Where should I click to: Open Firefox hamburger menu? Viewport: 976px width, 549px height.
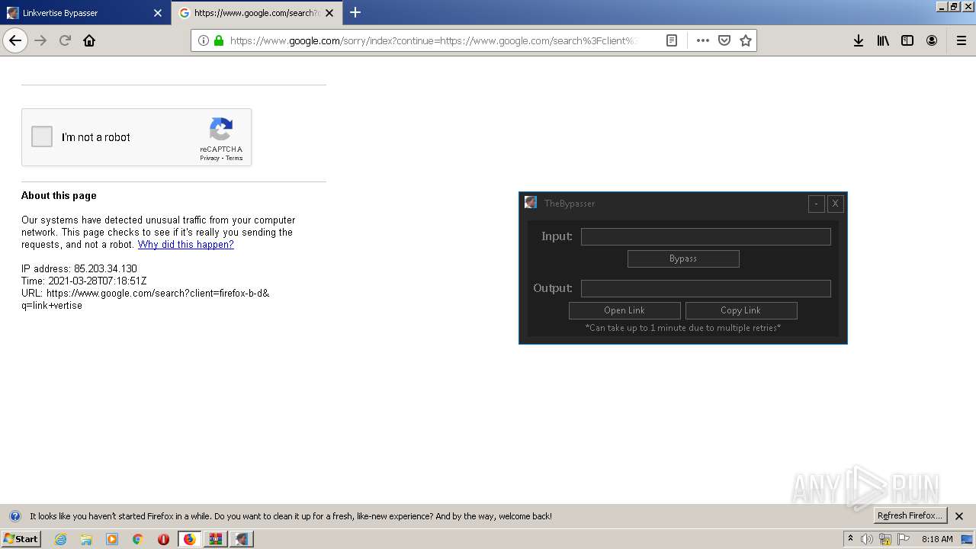(x=962, y=40)
